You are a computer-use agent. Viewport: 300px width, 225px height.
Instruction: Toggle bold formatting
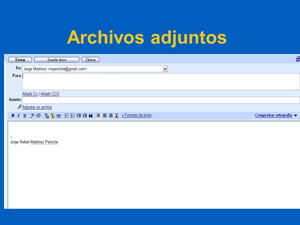click(13, 116)
